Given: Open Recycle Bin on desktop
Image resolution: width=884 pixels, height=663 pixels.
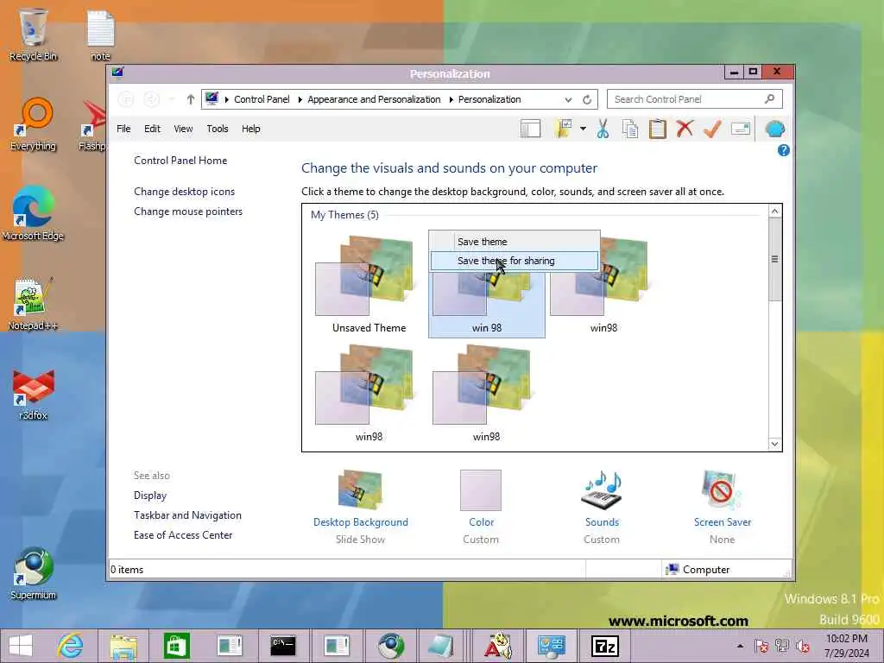Looking at the screenshot, I should (34, 34).
